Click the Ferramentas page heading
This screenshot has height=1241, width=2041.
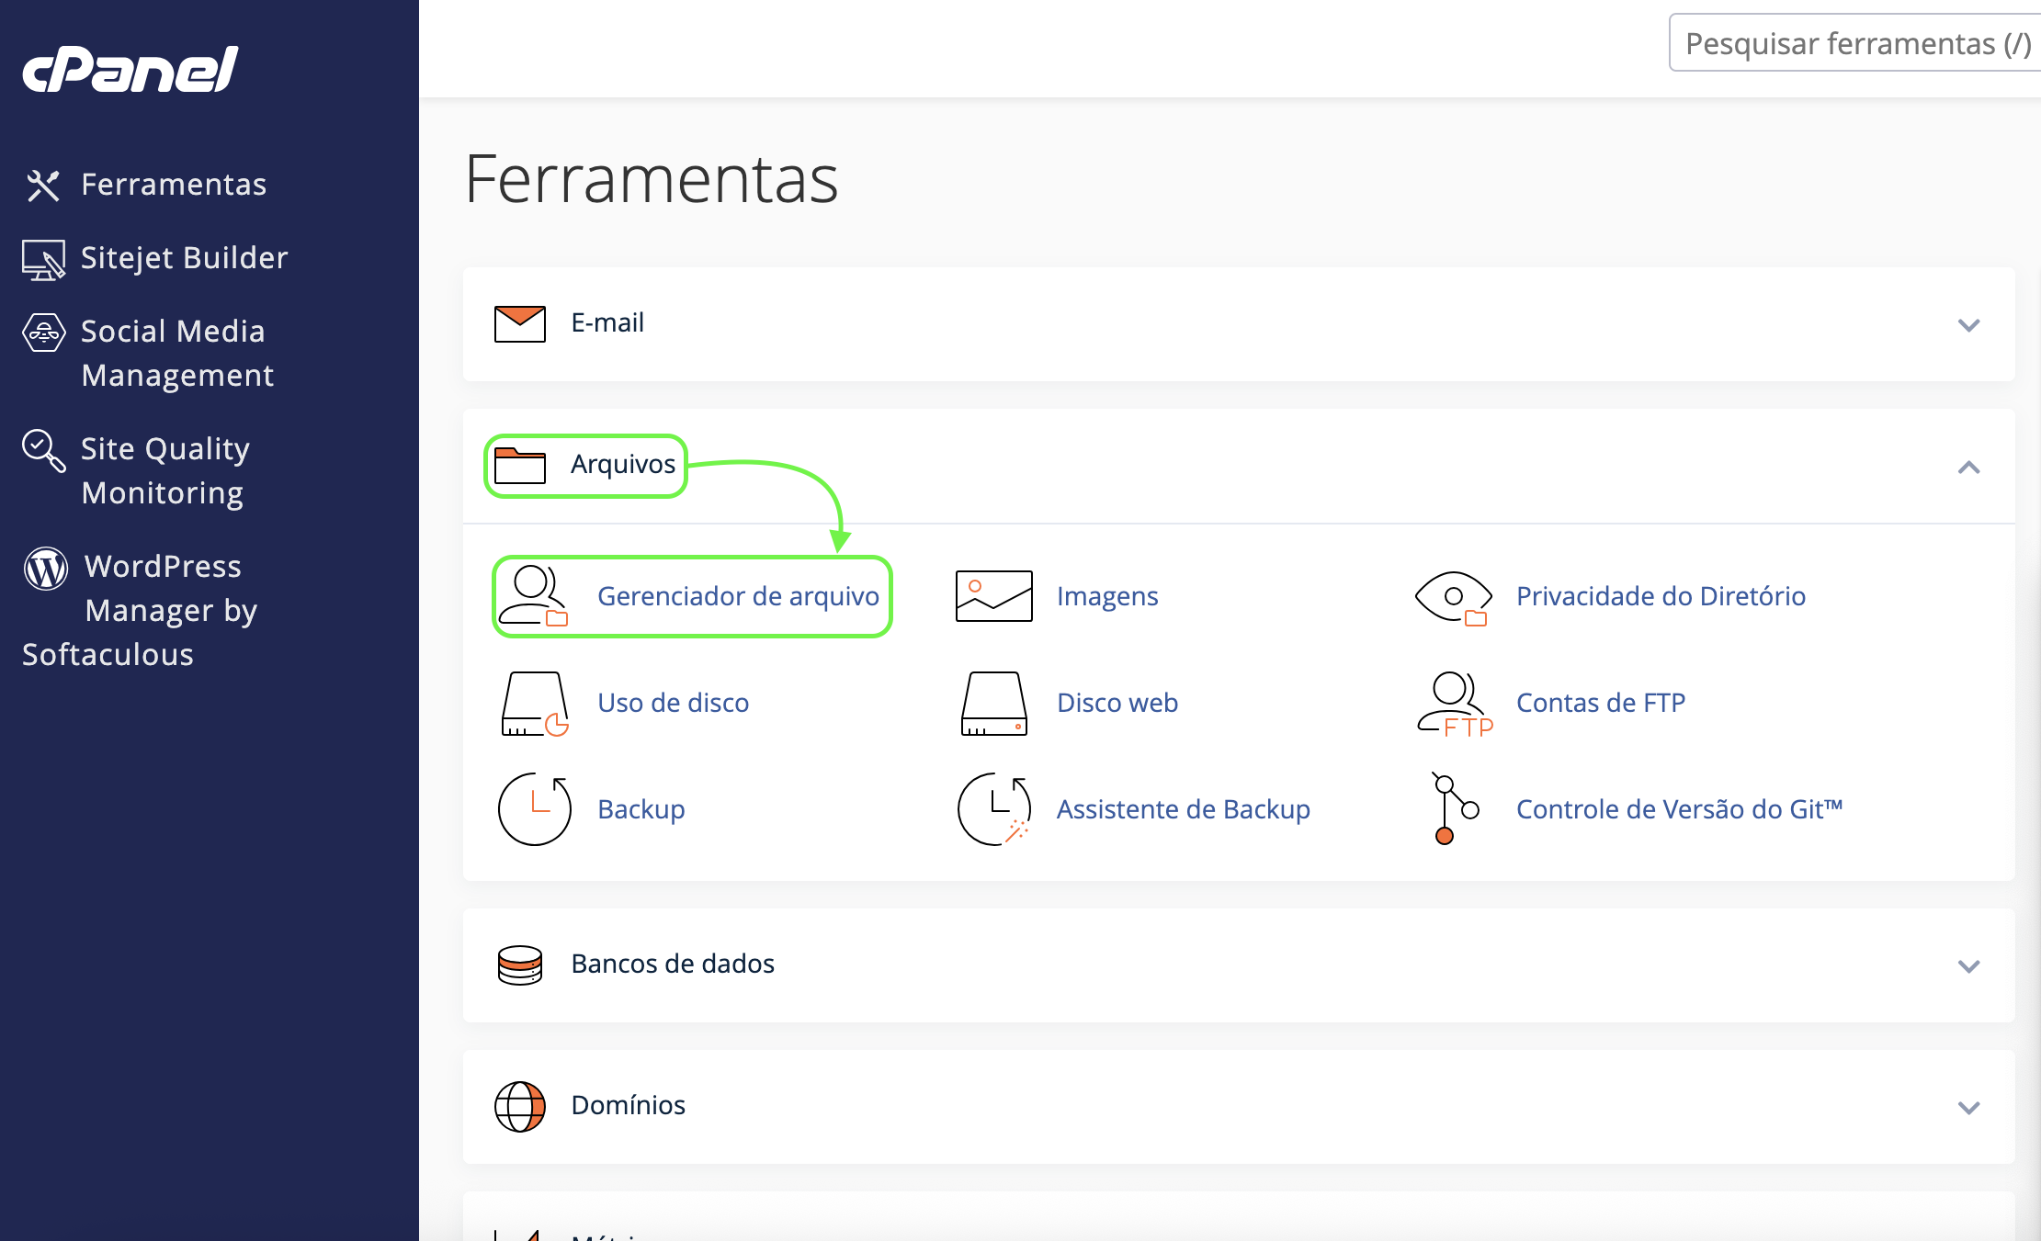click(x=652, y=178)
